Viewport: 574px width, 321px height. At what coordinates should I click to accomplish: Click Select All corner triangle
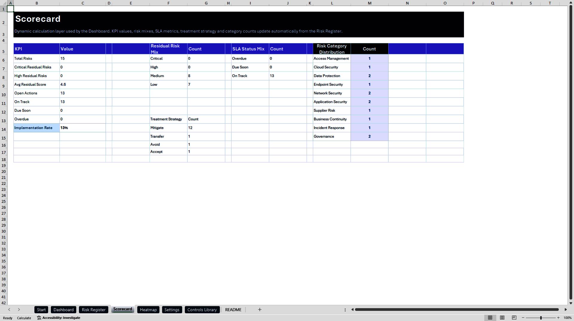tap(4, 3)
